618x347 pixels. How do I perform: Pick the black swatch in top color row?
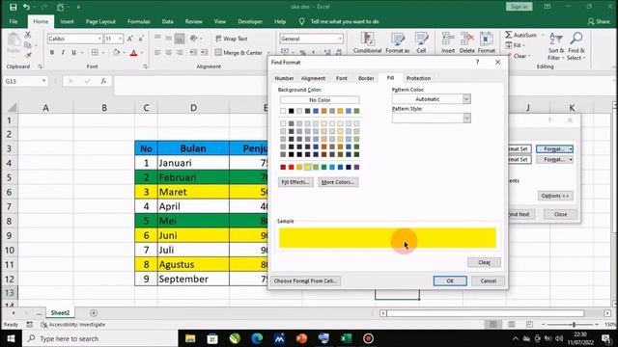click(x=292, y=112)
